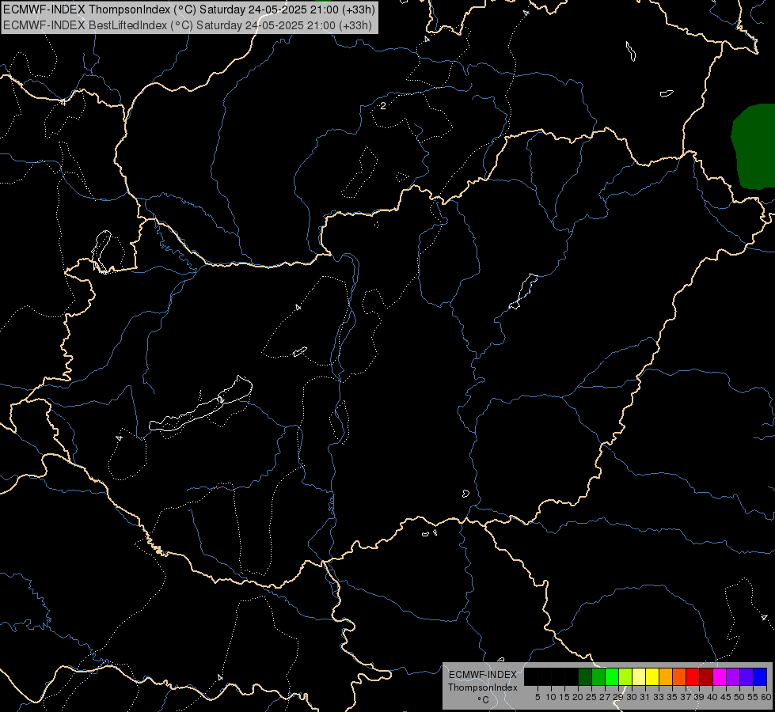The height and width of the screenshot is (712, 775).
Task: Click the legend tick label 25
Action: (591, 697)
